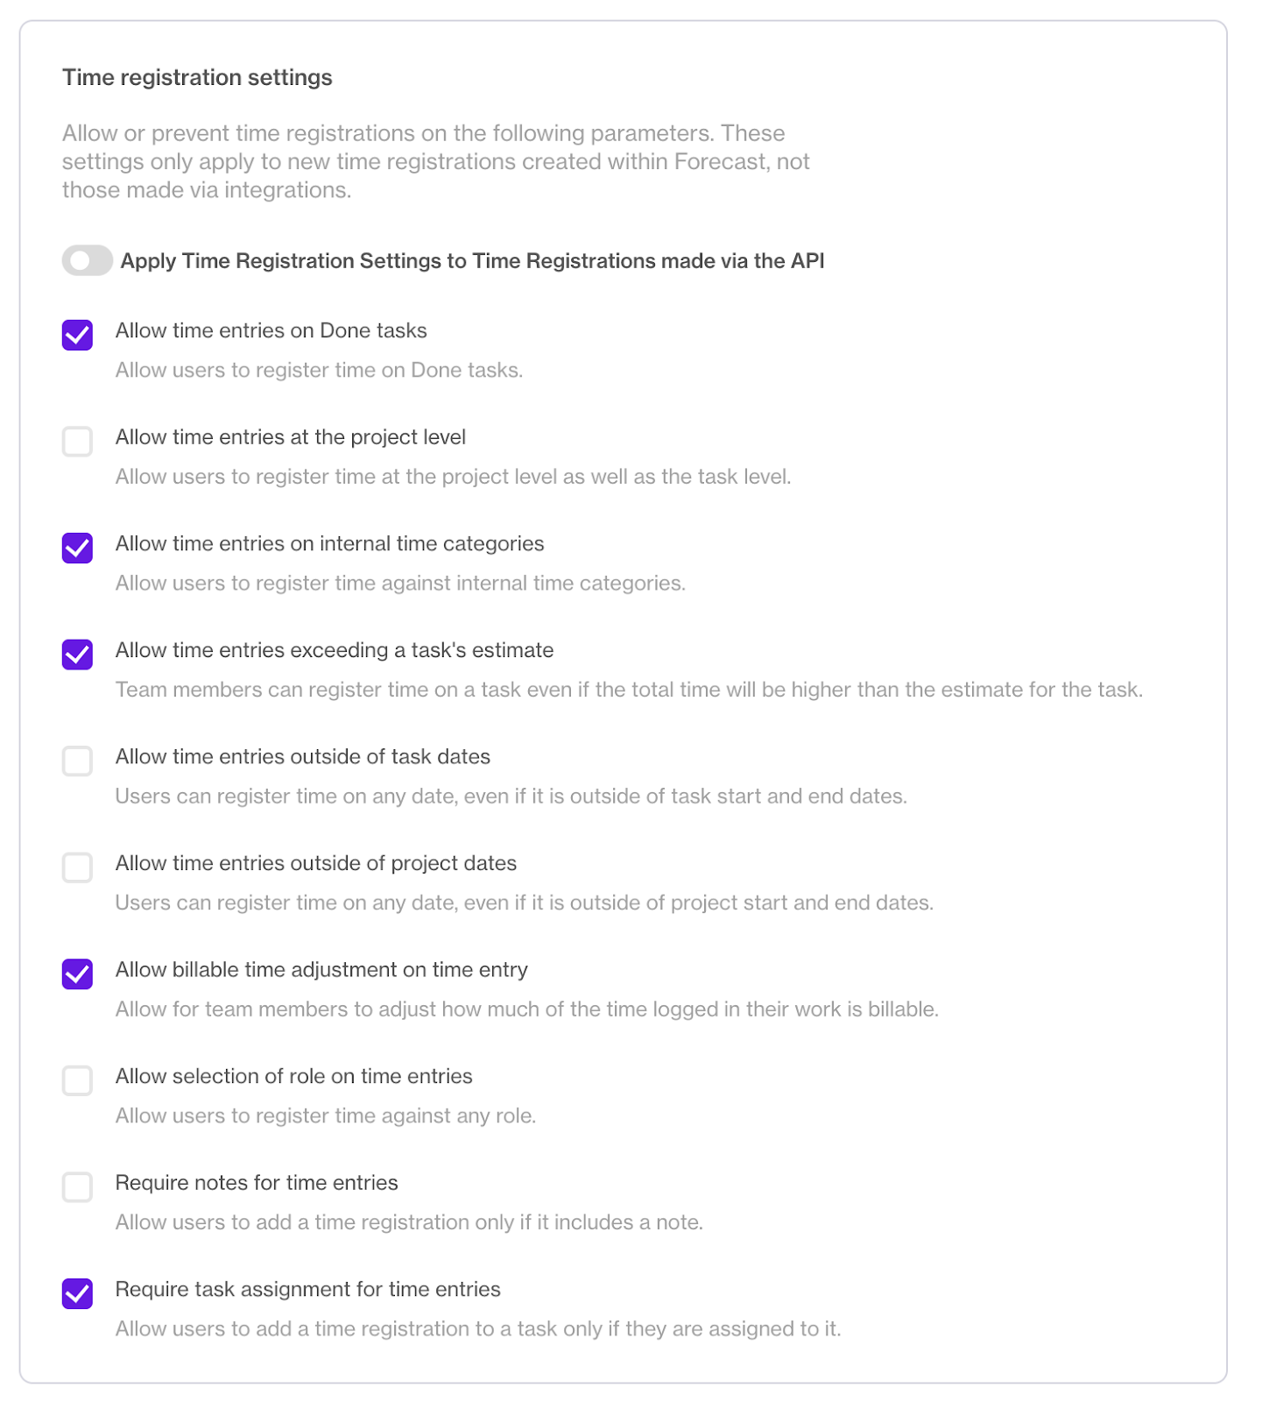Select the role selection setting description

click(323, 1115)
